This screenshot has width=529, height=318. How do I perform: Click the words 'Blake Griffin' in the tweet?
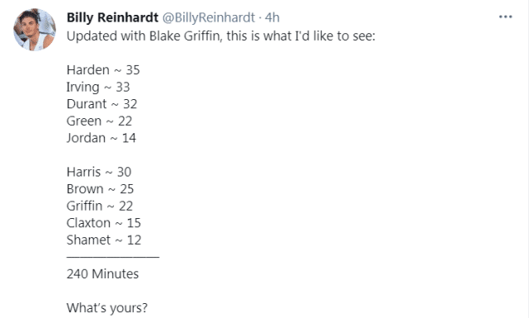185,36
